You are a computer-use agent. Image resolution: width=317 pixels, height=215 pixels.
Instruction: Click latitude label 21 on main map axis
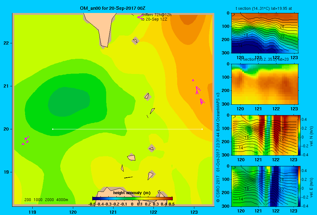click(x=6, y=86)
